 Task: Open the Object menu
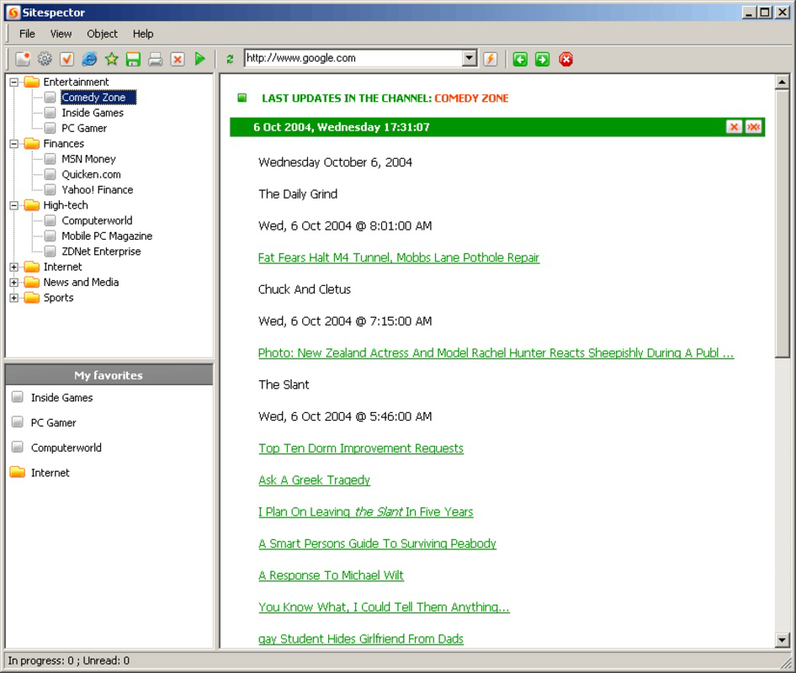click(102, 34)
